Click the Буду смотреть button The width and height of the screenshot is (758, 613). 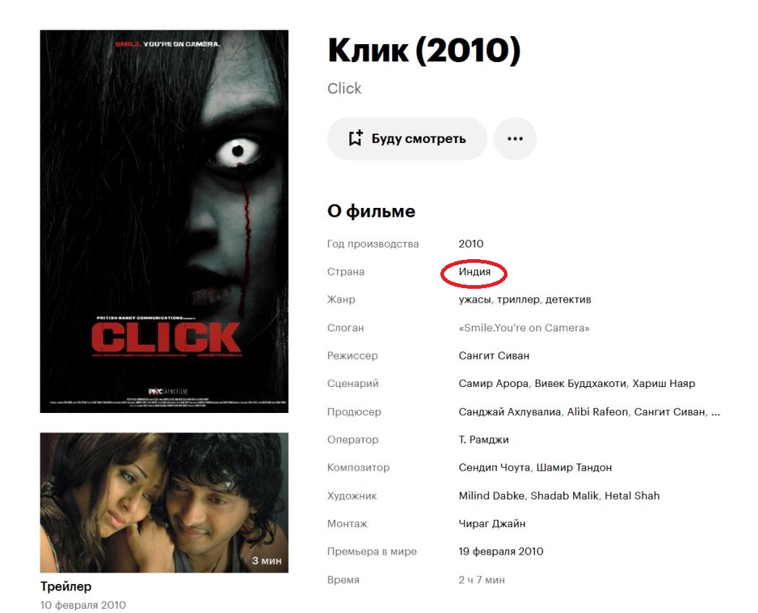pos(407,139)
